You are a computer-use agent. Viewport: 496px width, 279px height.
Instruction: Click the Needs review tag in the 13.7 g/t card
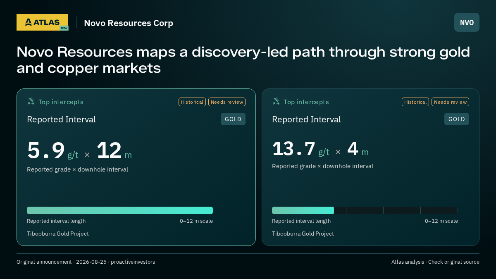450,102
